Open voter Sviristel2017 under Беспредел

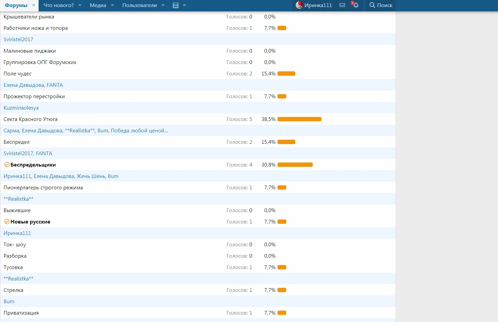click(x=18, y=153)
